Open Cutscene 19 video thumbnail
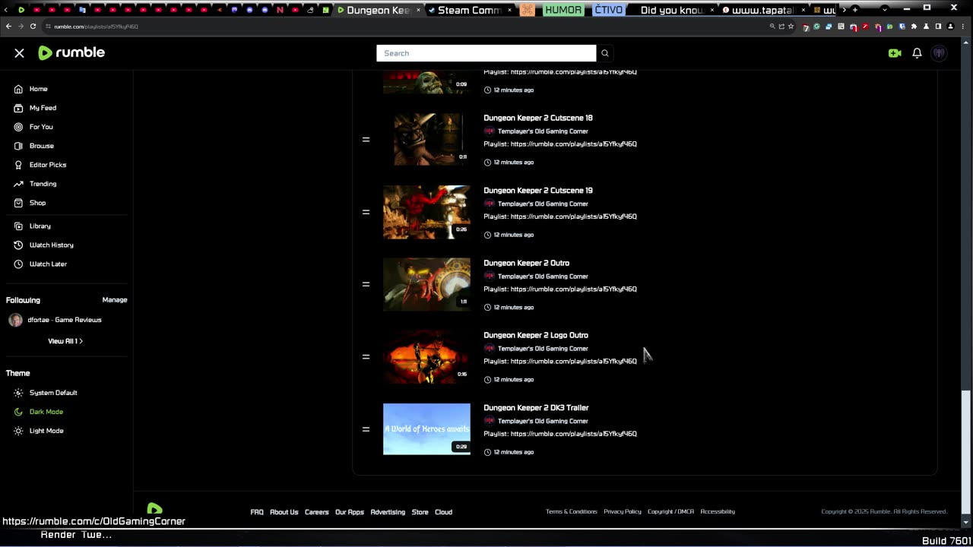 click(426, 212)
